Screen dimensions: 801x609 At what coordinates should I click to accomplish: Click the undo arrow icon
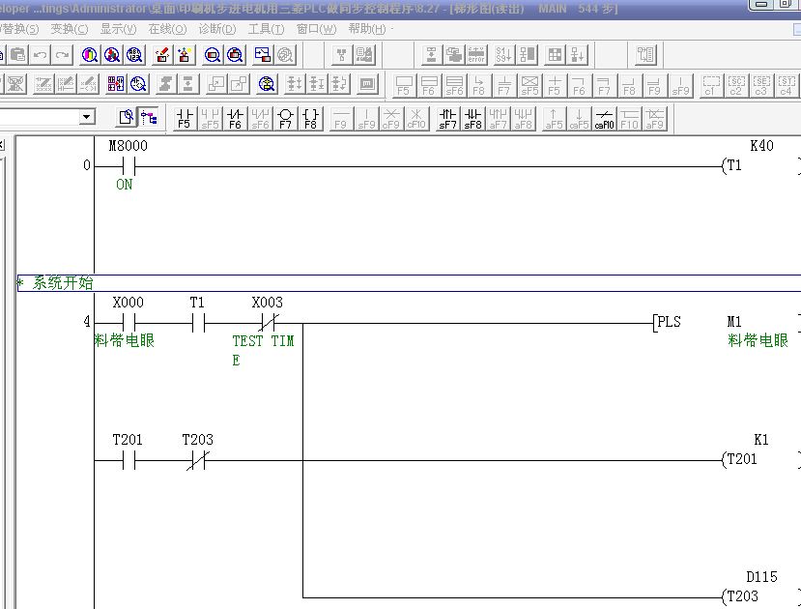click(41, 55)
